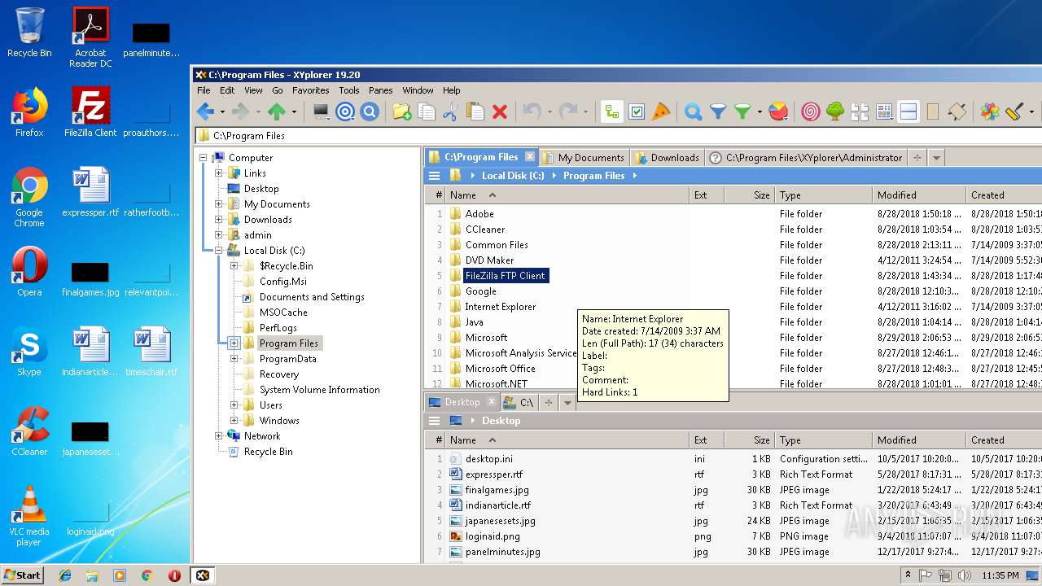
Task: Add new tab in upper pane
Action: coord(917,158)
